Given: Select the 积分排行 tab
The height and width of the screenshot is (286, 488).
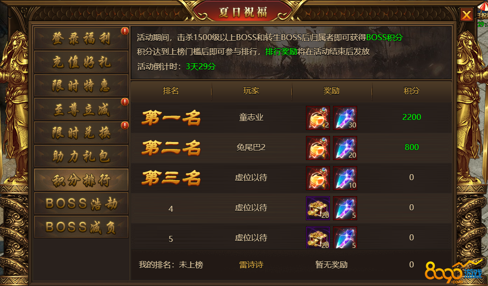Looking at the screenshot, I should 81,180.
